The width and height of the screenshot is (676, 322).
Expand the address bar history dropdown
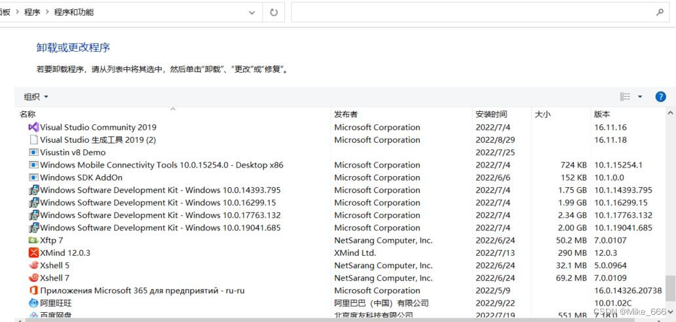pos(252,12)
